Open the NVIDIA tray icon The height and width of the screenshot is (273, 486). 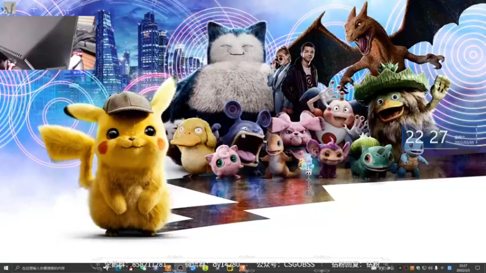[x=400, y=268]
